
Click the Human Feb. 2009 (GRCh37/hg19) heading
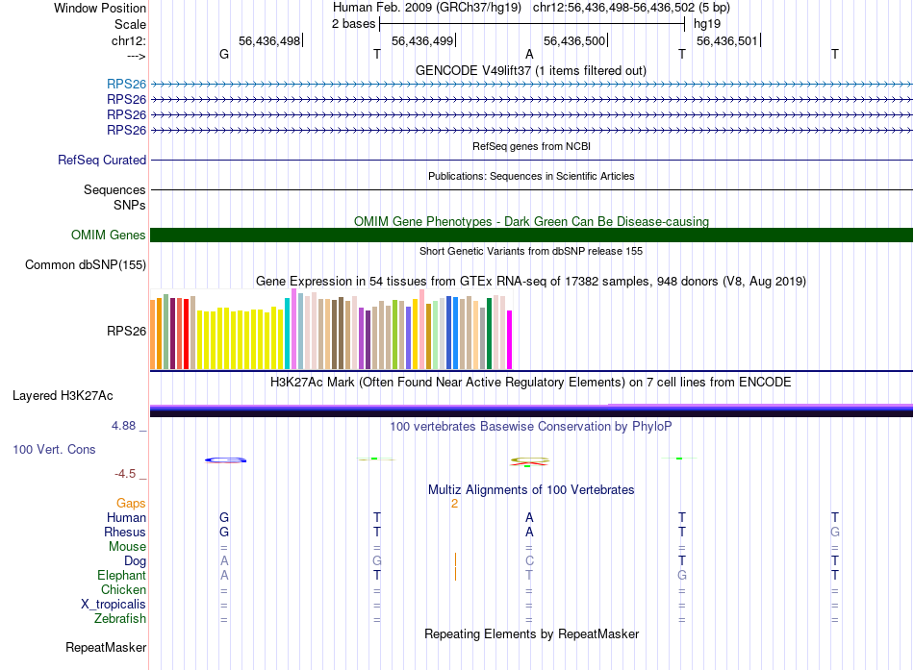429,8
